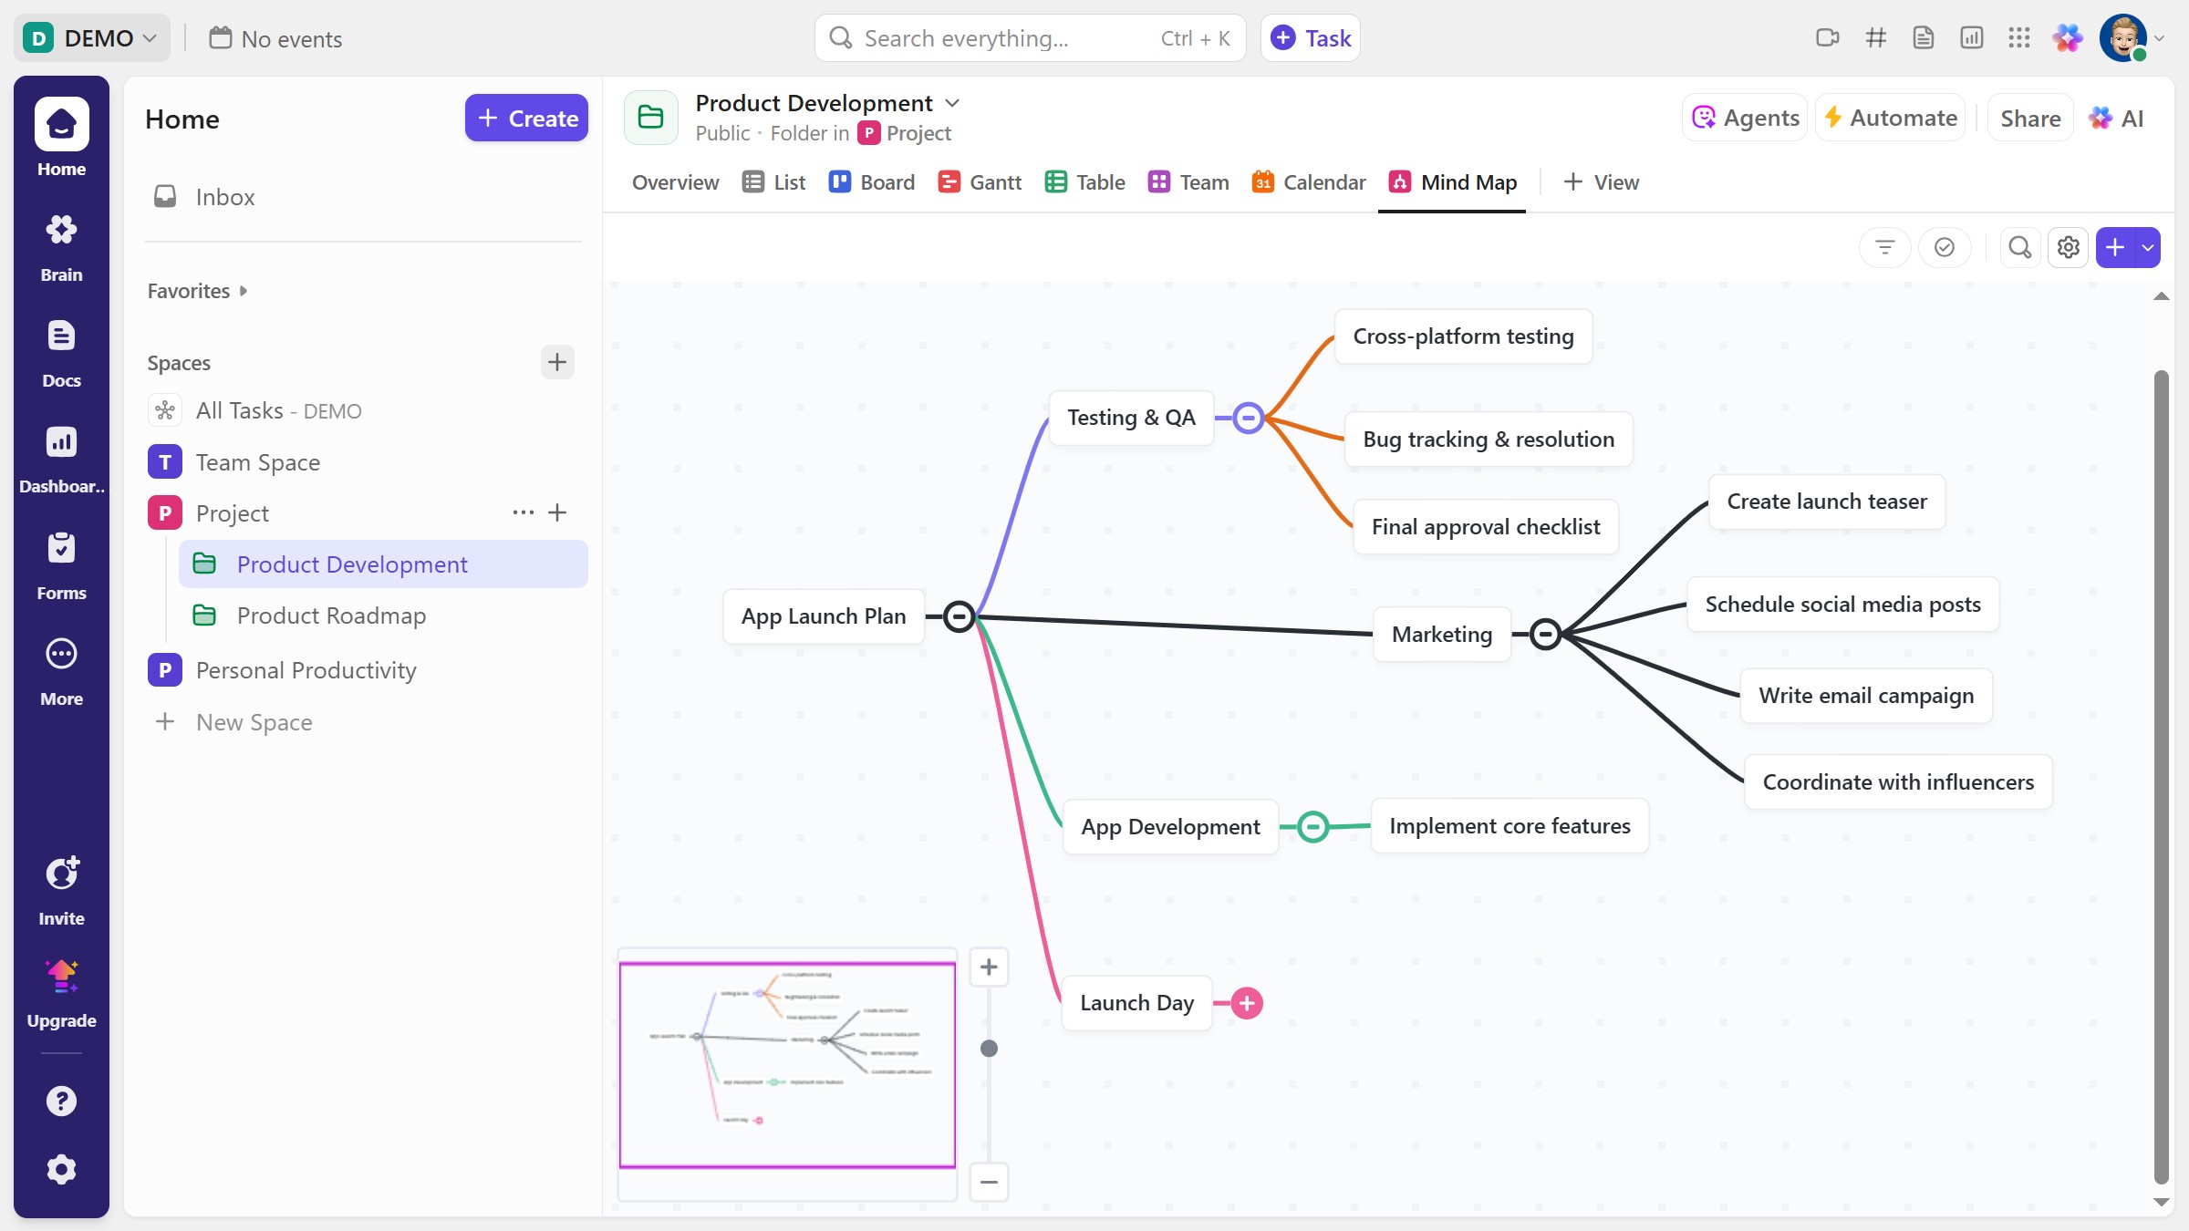Click the mind map settings gear
Screen dimensions: 2189x1231
[2068, 247]
